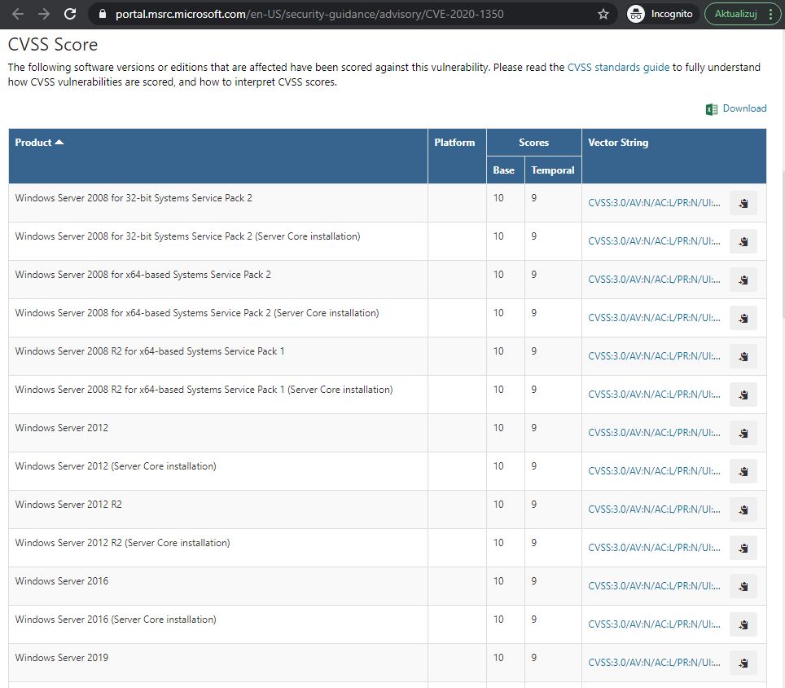This screenshot has width=785, height=688.
Task: Click the 'CVSS Score' section heading
Action: [53, 45]
